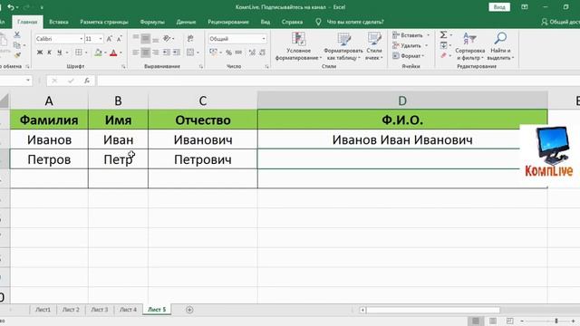Click the formula bar input field
This screenshot has height=326, width=580.
338,81
